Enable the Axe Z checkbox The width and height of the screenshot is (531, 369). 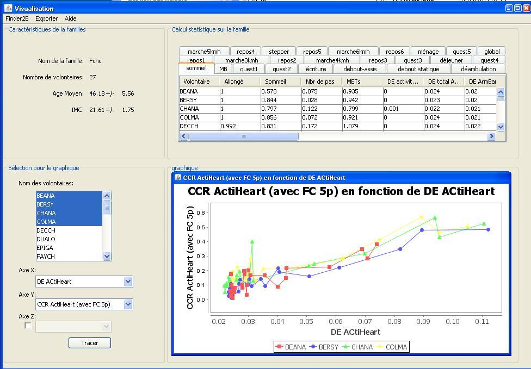tap(28, 326)
